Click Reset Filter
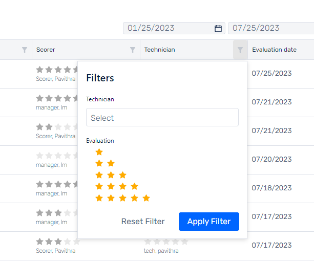 click(143, 222)
